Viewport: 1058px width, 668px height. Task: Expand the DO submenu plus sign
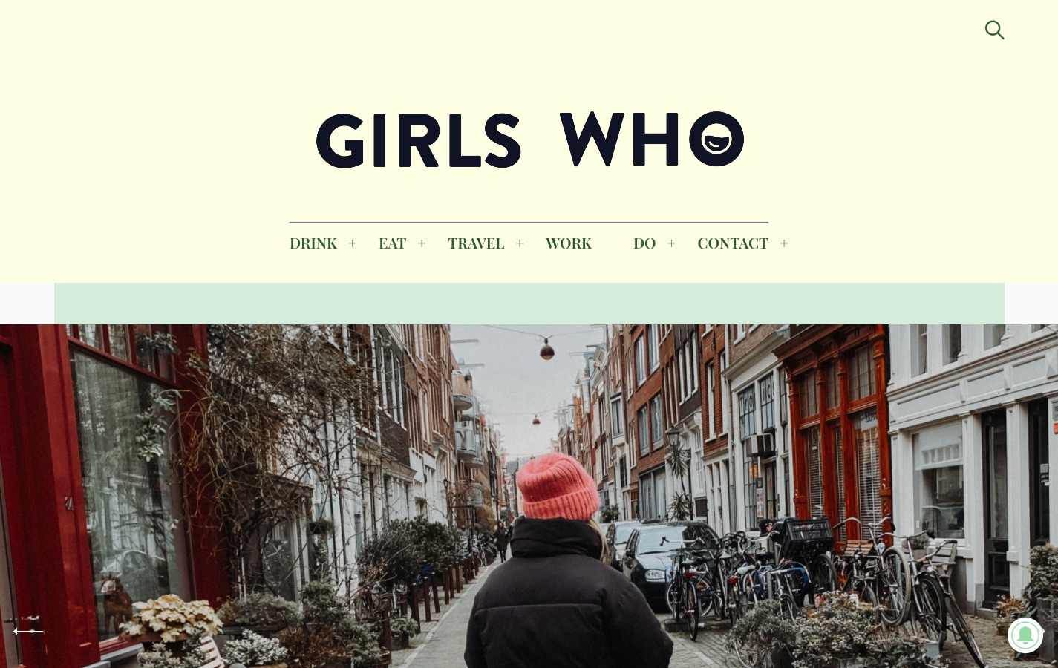click(671, 243)
